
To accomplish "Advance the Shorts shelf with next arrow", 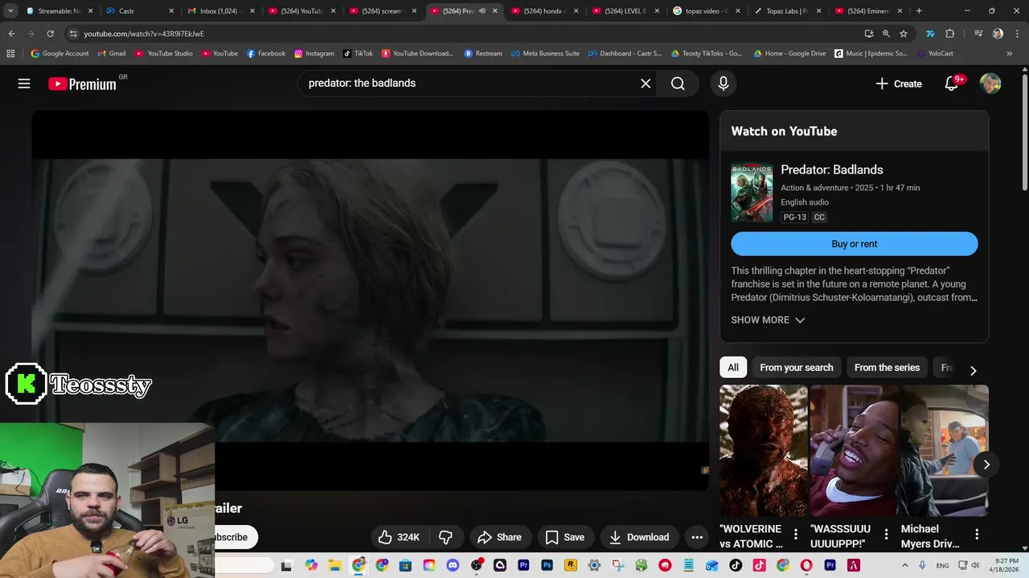I will coord(986,465).
